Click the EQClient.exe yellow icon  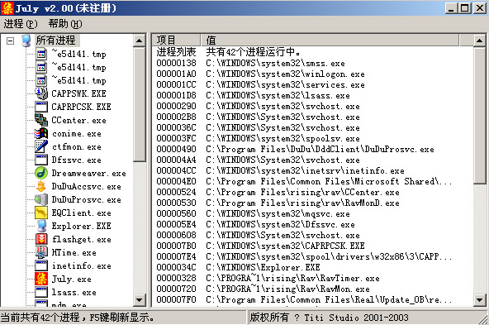point(41,213)
